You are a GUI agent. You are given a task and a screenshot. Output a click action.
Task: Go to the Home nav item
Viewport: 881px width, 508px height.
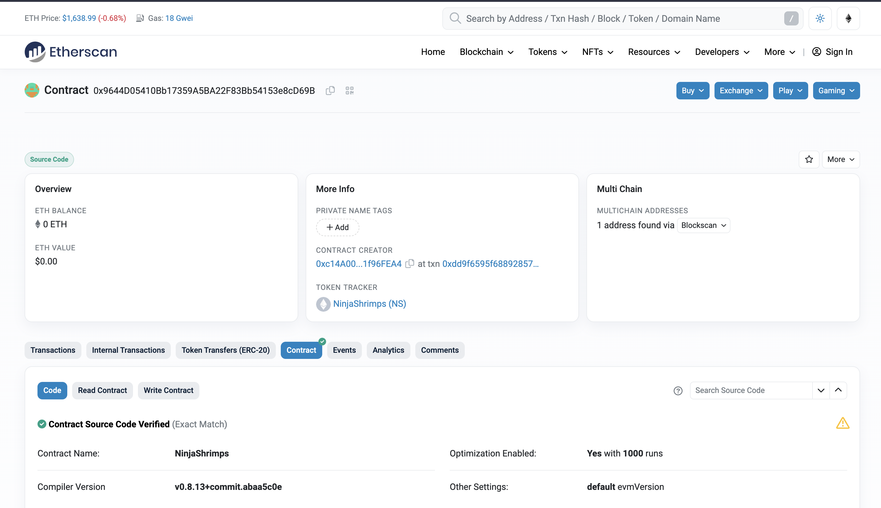click(x=433, y=52)
